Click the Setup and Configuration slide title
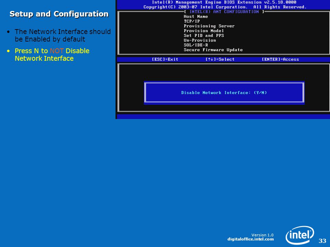The width and height of the screenshot is (330, 247). click(59, 14)
